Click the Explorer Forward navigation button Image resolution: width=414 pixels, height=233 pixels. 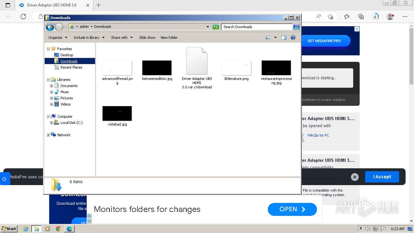click(x=59, y=27)
